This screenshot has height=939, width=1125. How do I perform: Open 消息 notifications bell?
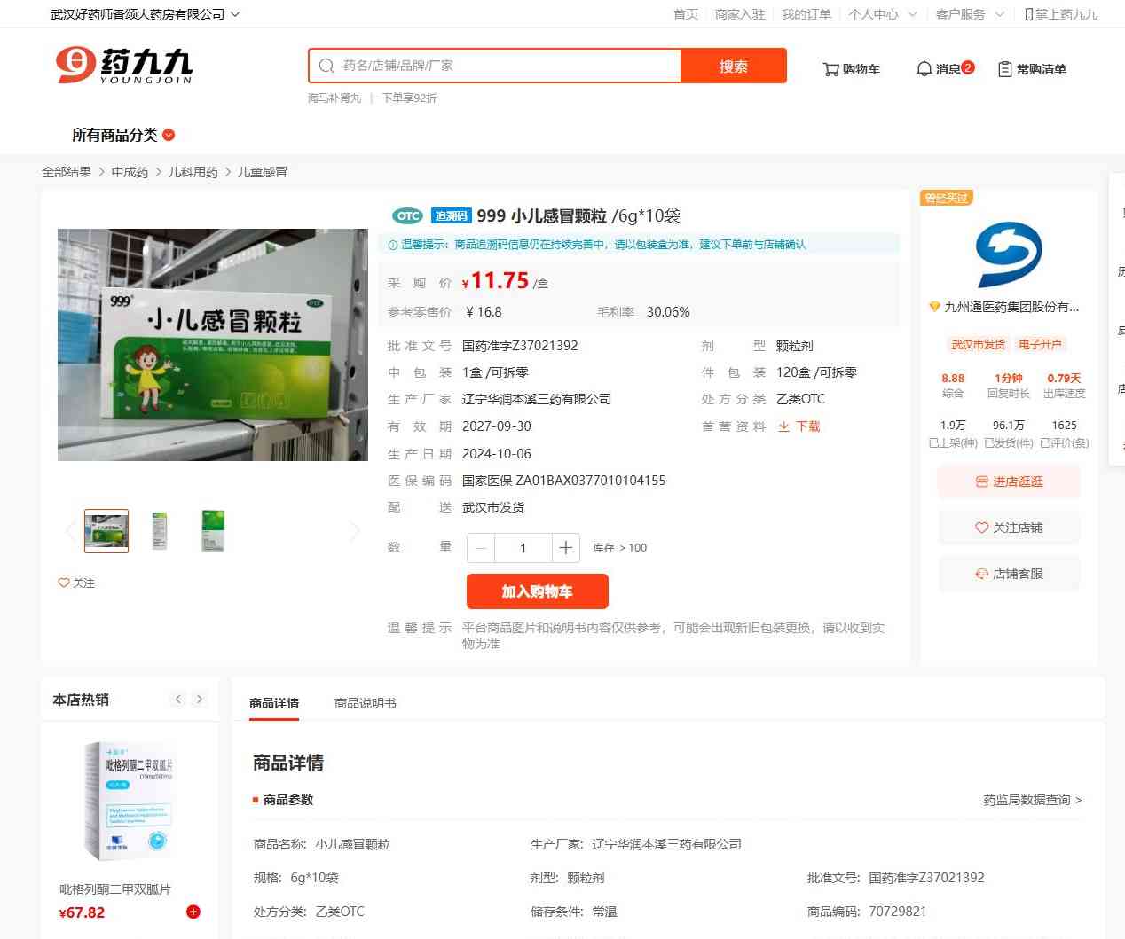pyautogui.click(x=944, y=69)
